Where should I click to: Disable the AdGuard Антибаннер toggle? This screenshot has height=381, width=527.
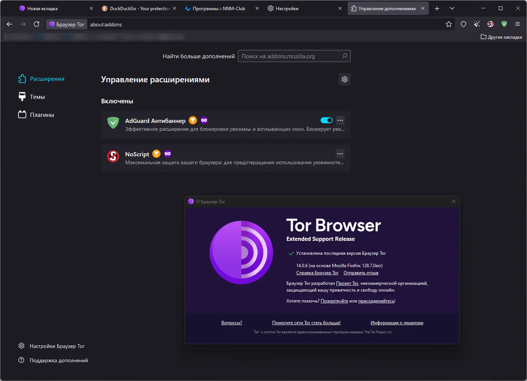pyautogui.click(x=327, y=120)
